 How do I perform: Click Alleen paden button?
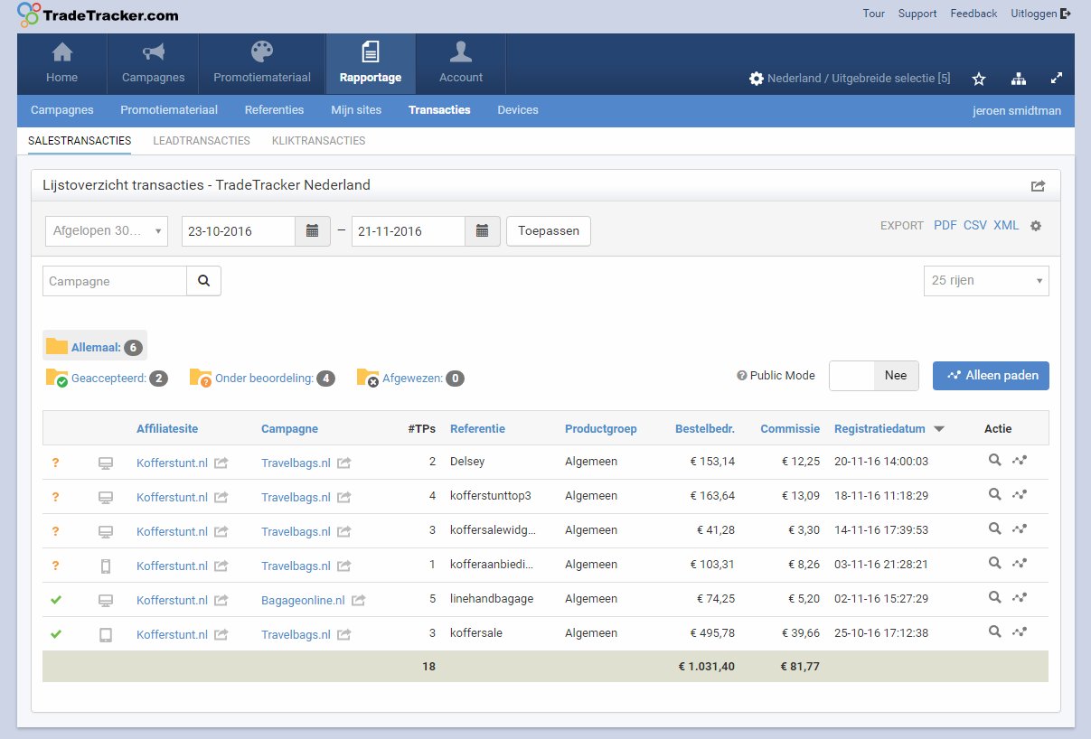991,376
